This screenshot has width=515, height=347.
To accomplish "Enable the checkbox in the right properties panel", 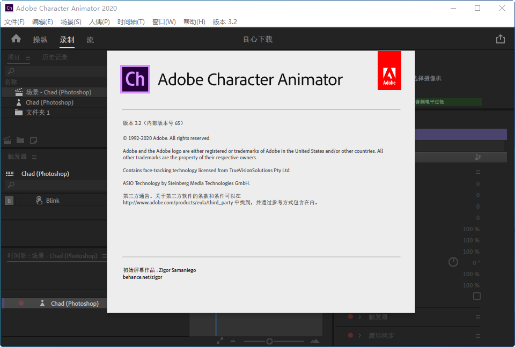I will 476,297.
